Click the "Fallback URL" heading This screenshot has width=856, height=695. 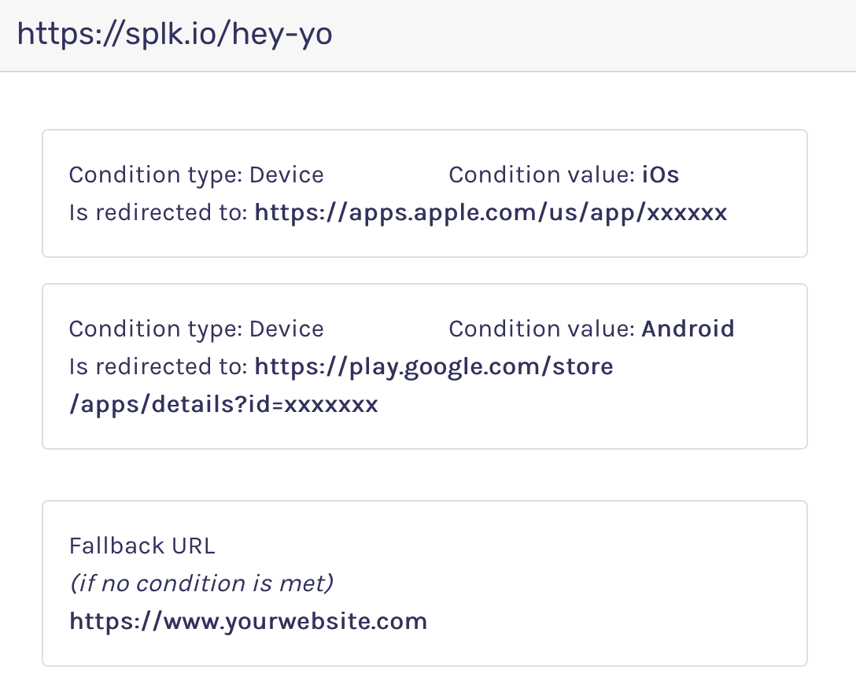(142, 546)
